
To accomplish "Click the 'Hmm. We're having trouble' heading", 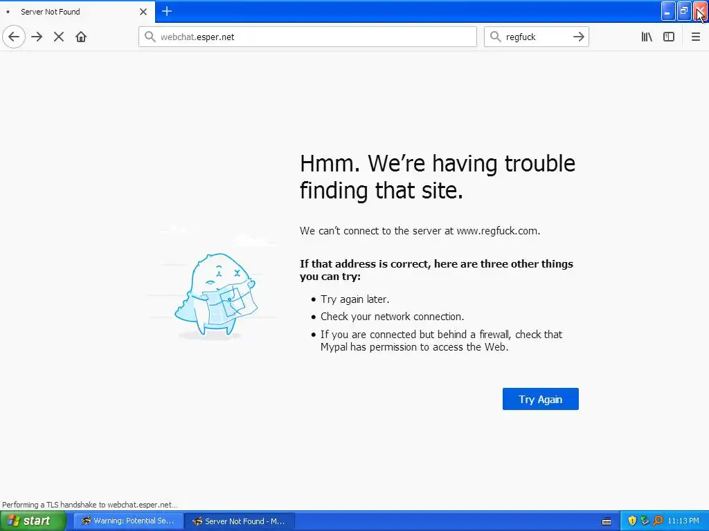I will coord(438,176).
